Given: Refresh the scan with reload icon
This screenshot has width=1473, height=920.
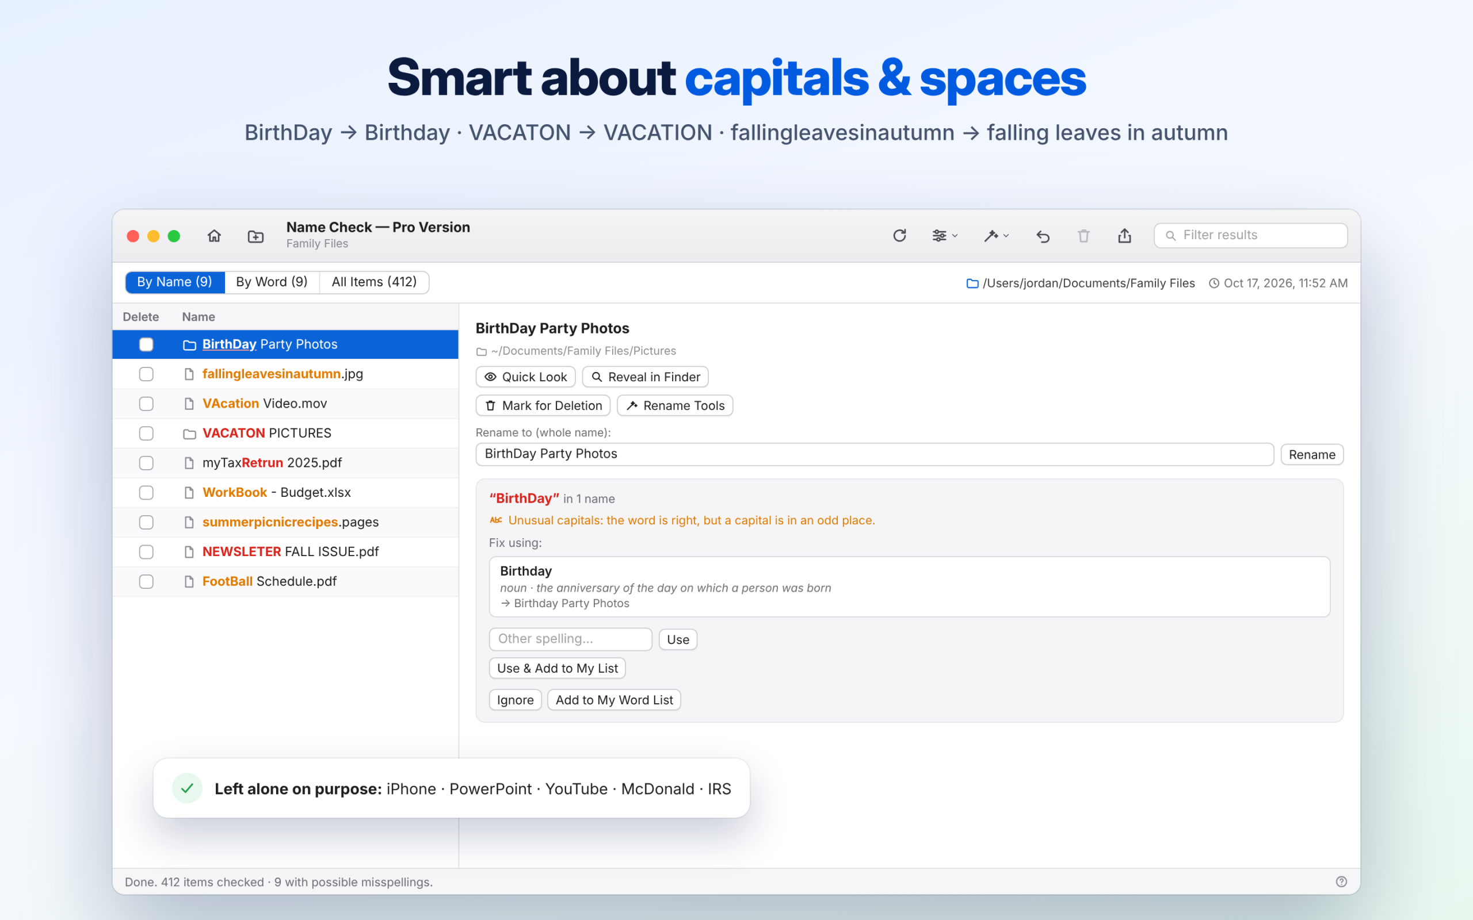Looking at the screenshot, I should click(x=900, y=236).
